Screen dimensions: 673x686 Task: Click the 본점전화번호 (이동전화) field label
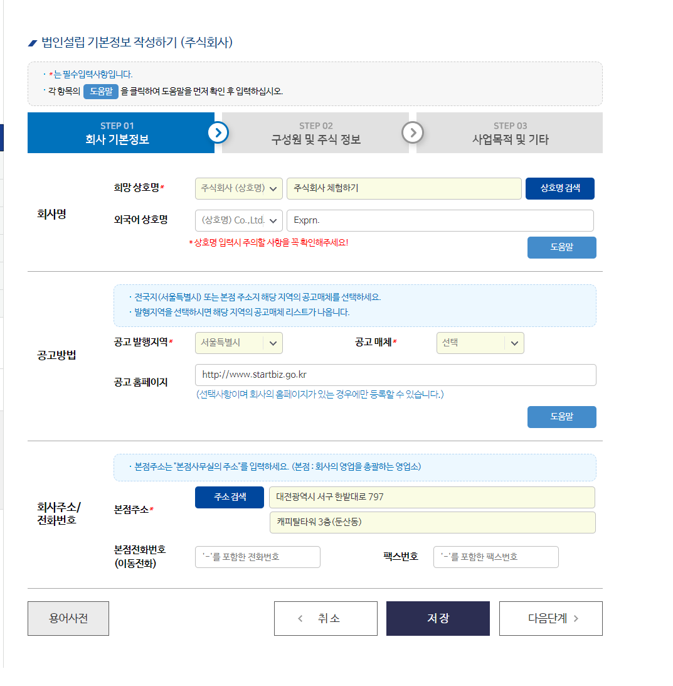coord(139,557)
